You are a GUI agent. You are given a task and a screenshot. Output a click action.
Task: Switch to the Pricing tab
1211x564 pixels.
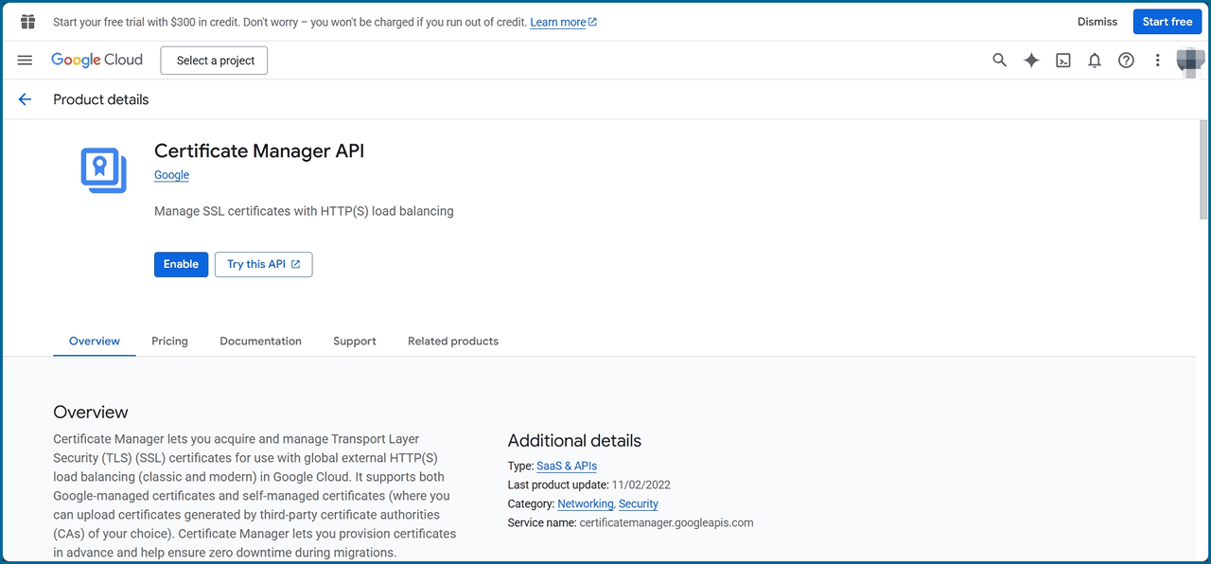coord(169,341)
